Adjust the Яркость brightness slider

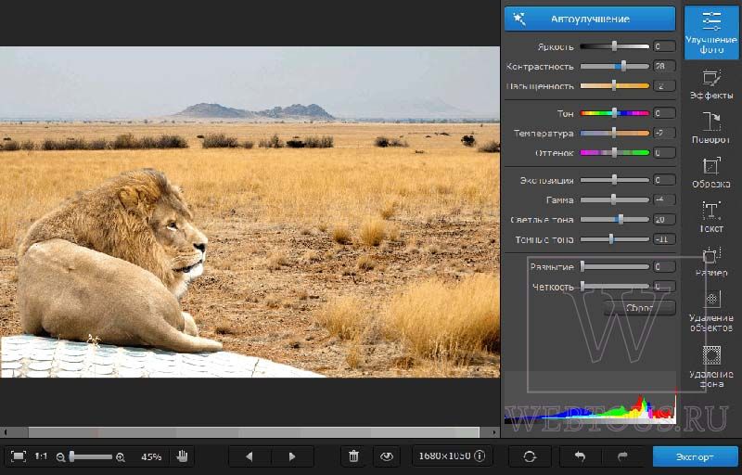pos(615,46)
